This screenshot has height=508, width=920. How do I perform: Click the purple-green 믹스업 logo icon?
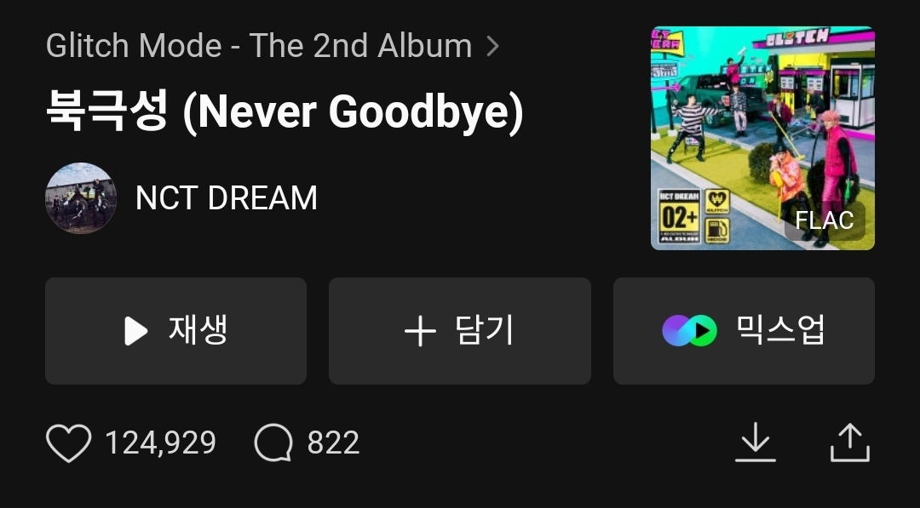[689, 330]
